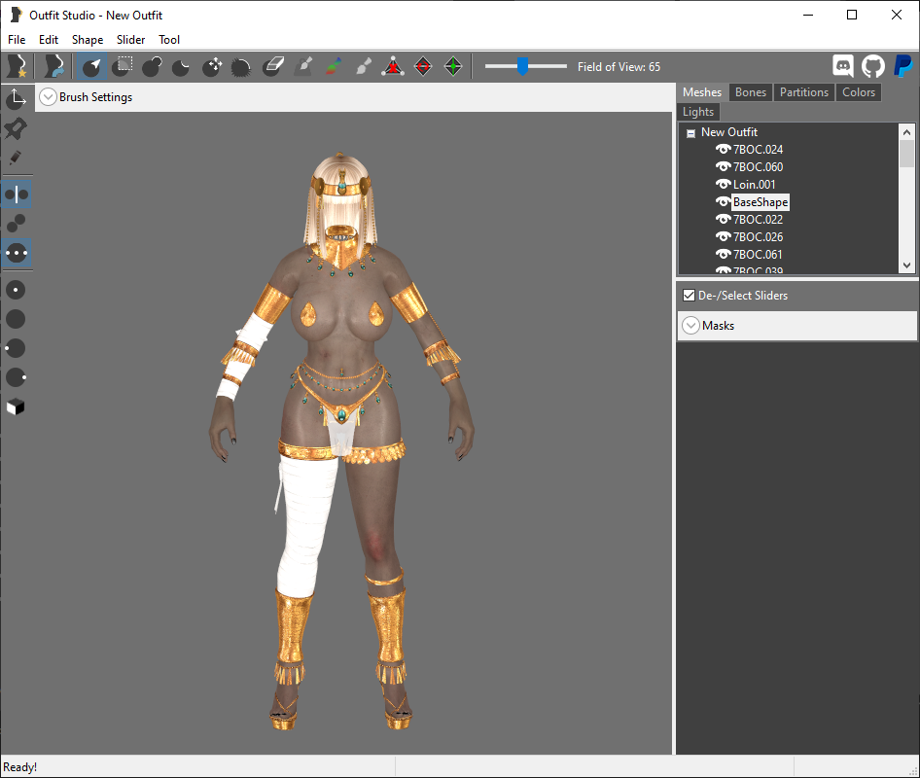Open the File menu
This screenshot has width=920, height=778.
[17, 39]
